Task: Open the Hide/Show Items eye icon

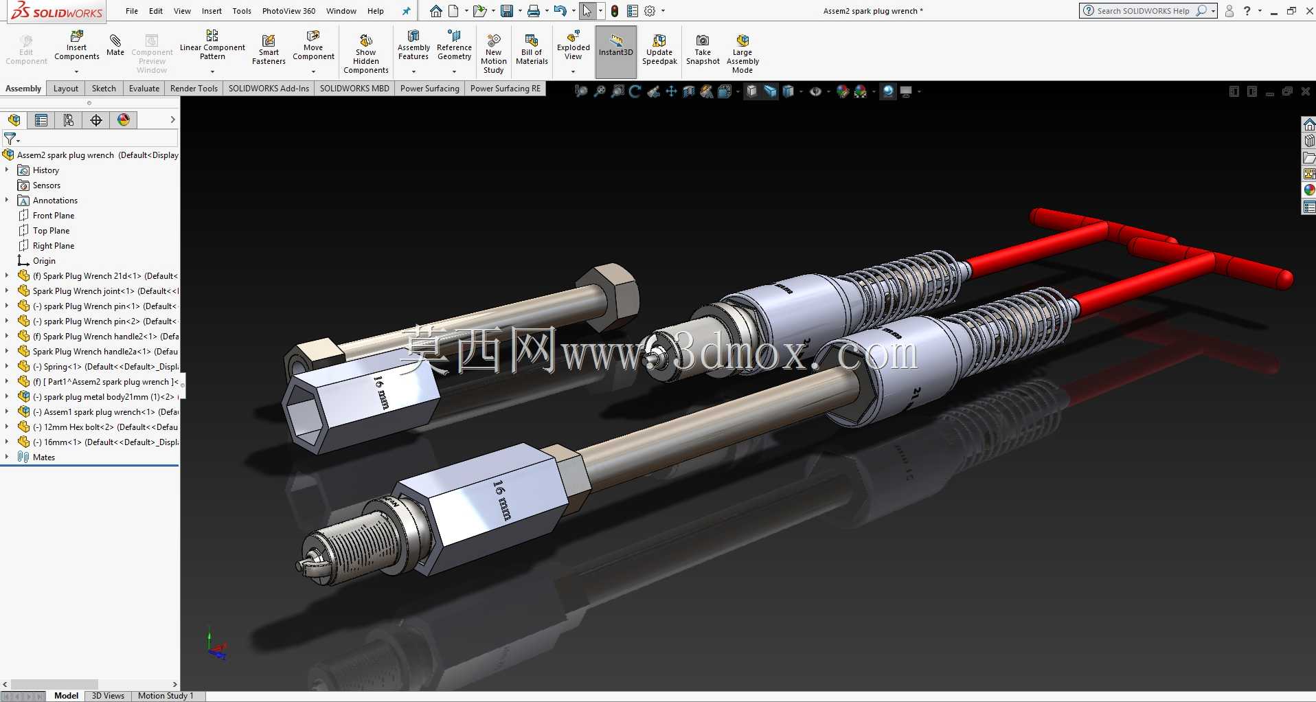Action: (x=815, y=91)
